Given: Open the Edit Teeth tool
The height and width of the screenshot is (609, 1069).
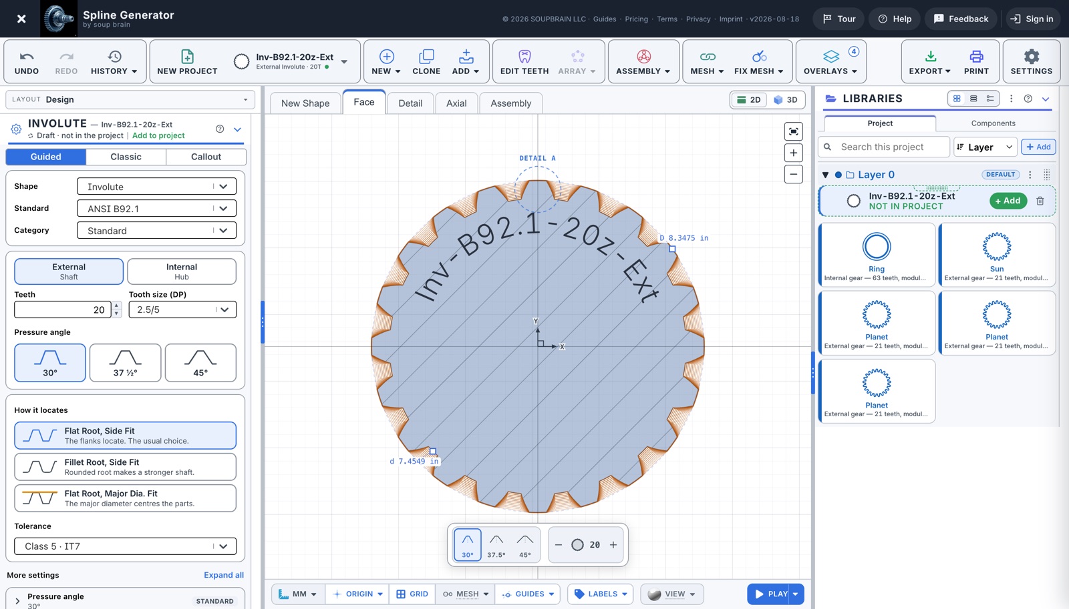Looking at the screenshot, I should [x=524, y=61].
